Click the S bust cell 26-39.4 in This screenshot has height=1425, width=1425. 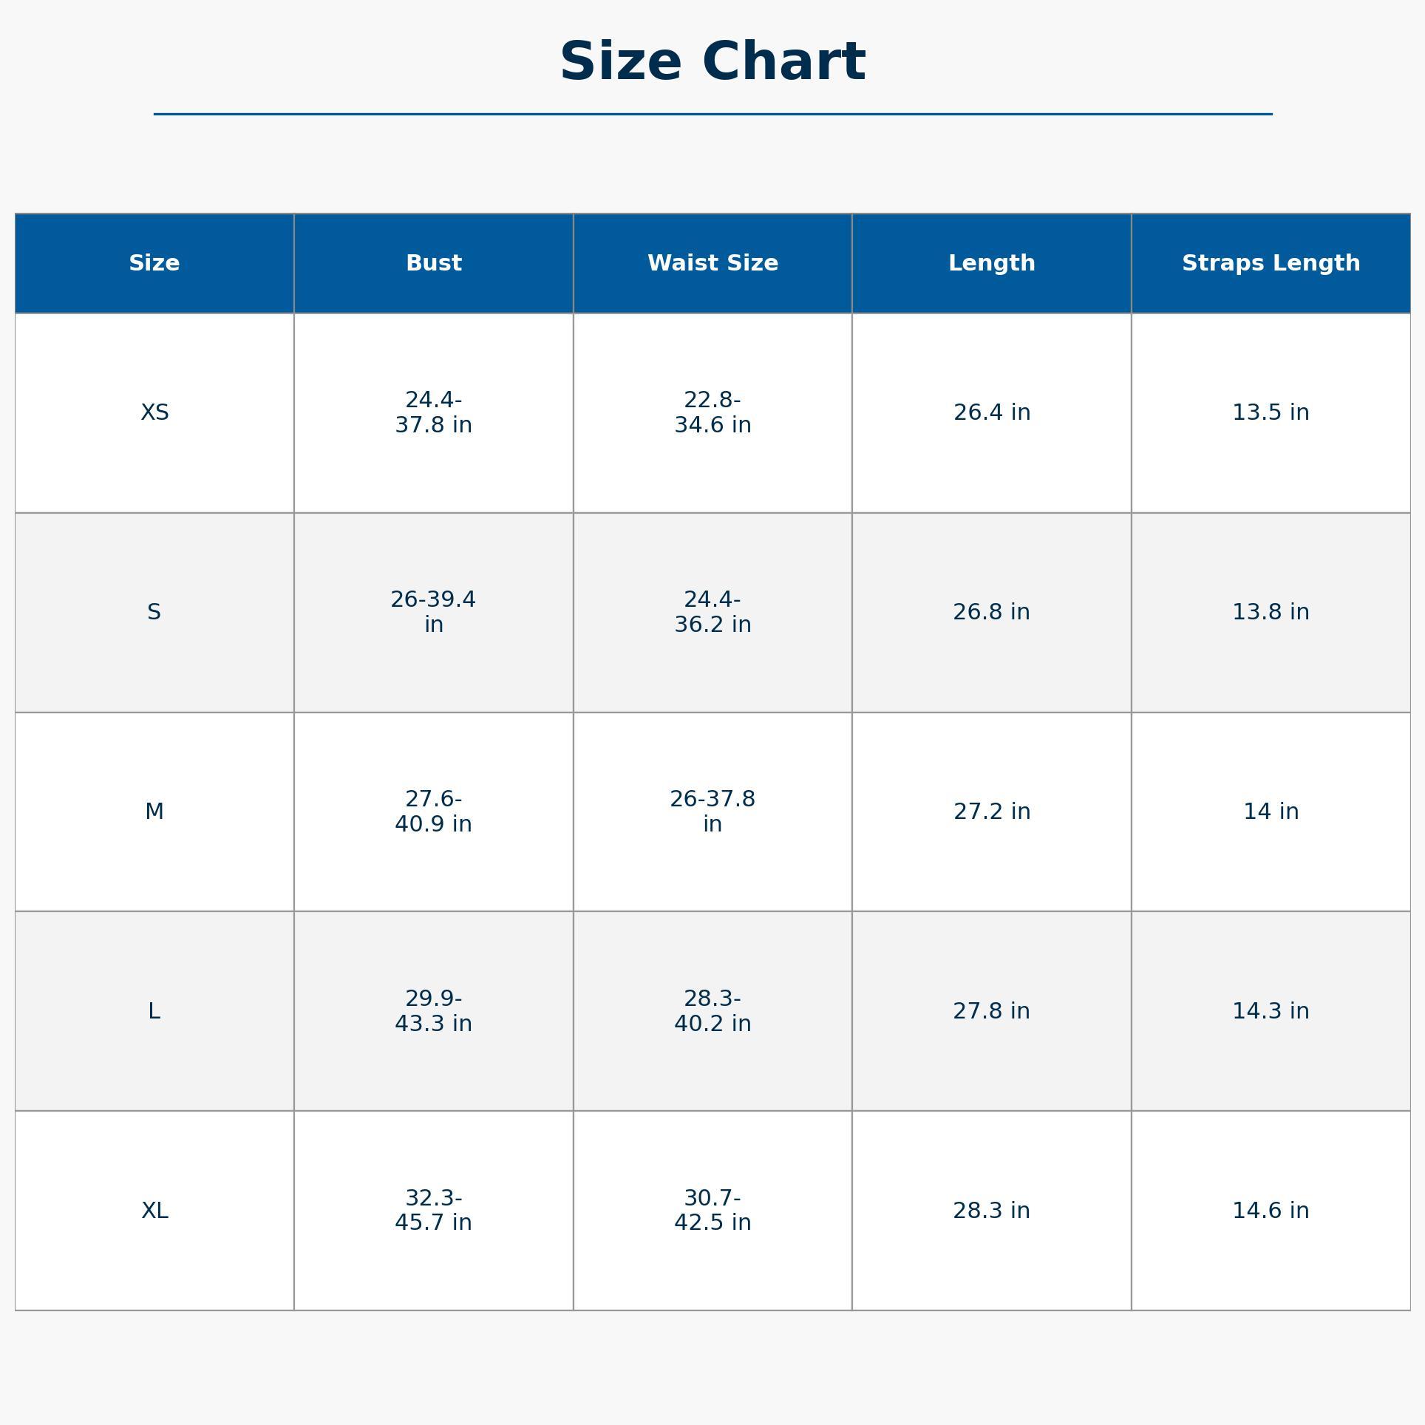coord(434,612)
